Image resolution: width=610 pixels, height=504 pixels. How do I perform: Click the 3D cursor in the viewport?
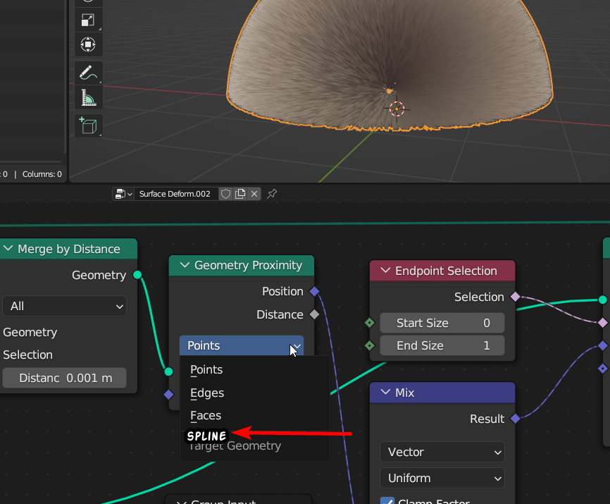[x=397, y=109]
